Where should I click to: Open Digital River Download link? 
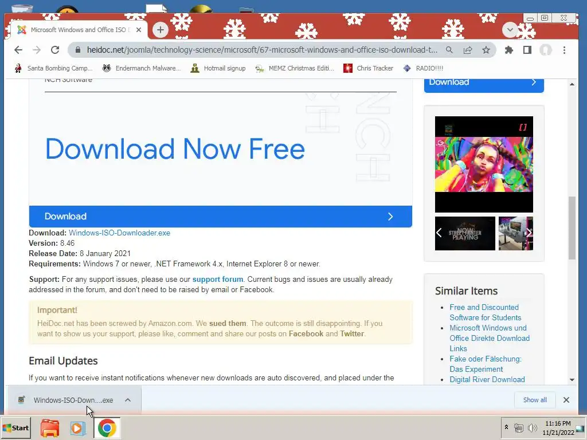click(x=487, y=379)
